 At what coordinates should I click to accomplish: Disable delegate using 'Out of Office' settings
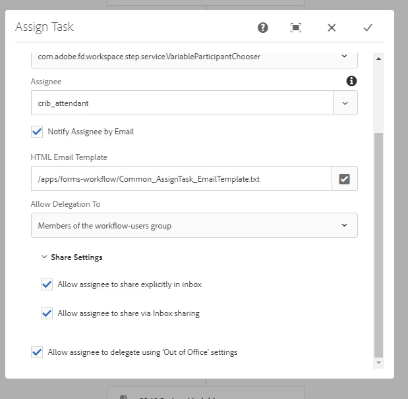37,352
